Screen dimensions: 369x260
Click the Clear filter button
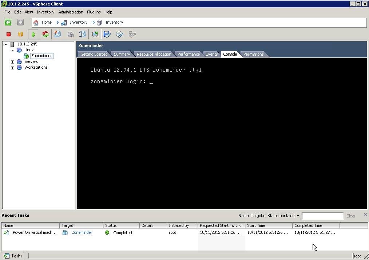351,216
